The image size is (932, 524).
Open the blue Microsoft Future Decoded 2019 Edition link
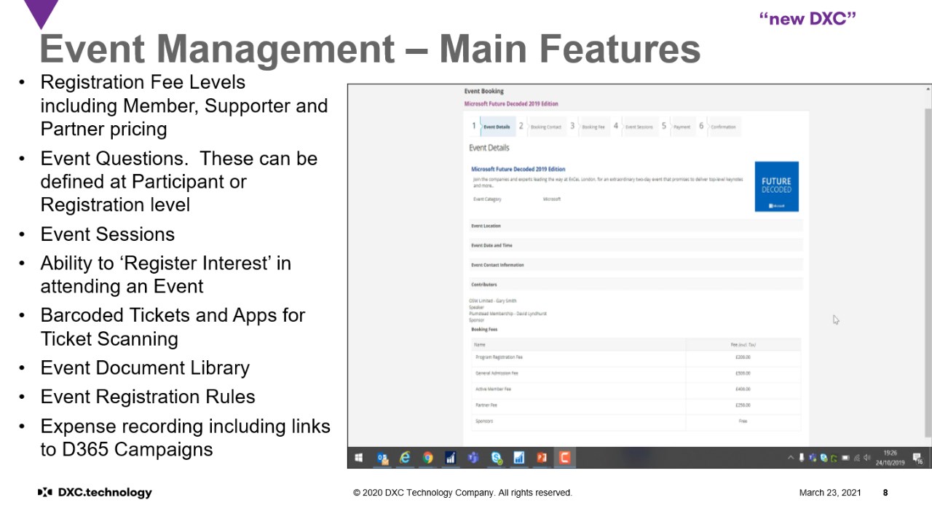click(x=518, y=169)
